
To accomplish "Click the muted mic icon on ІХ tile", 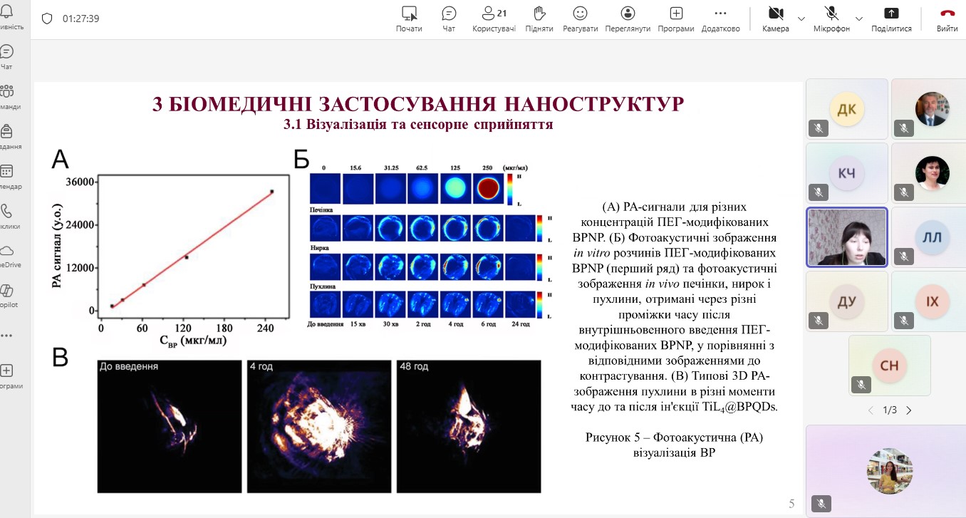I will tap(904, 321).
